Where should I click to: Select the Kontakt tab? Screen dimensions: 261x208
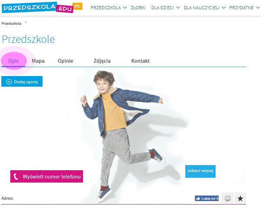coord(140,61)
